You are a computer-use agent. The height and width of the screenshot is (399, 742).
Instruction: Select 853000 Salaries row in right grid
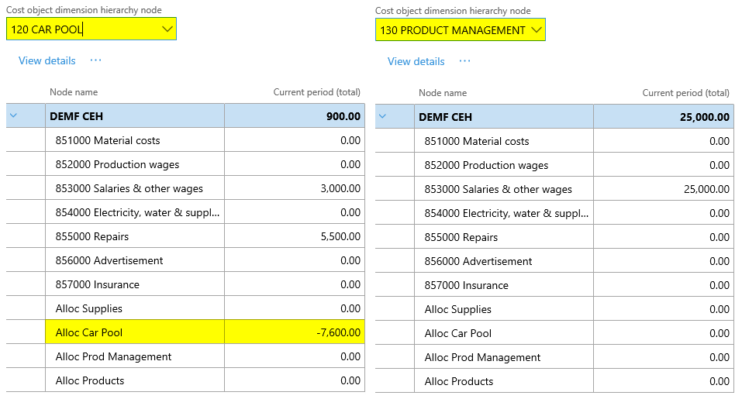pyautogui.click(x=498, y=189)
